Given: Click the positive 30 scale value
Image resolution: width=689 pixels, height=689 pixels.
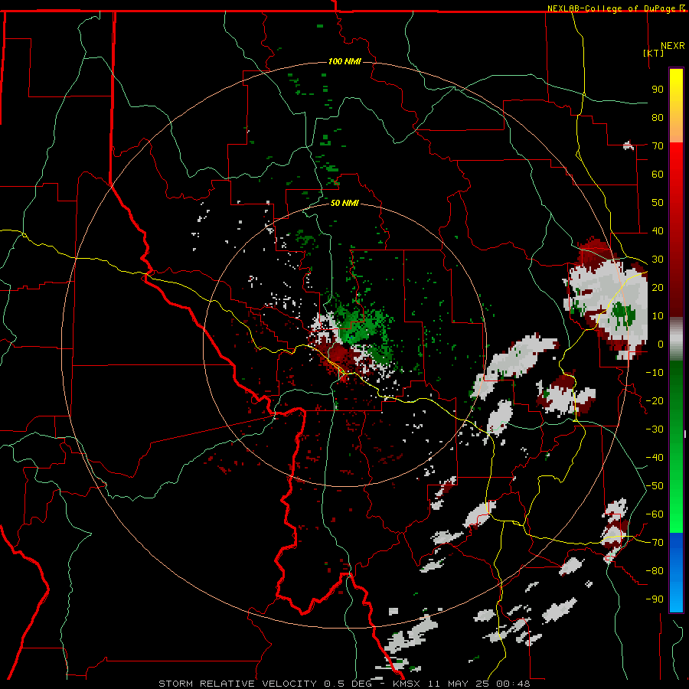Looking at the screenshot, I should pyautogui.click(x=658, y=260).
